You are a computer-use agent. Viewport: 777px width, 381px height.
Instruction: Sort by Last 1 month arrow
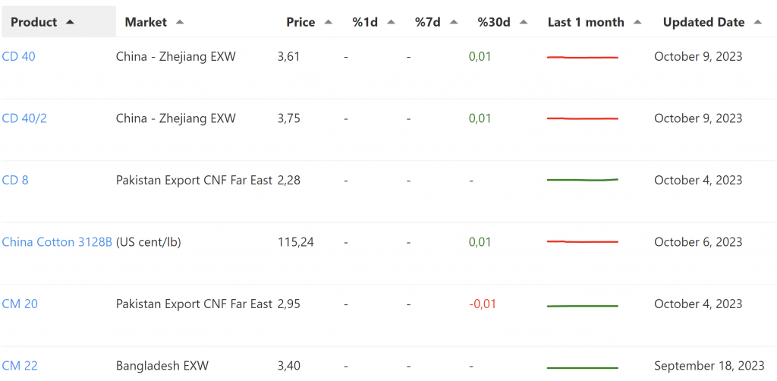point(637,22)
